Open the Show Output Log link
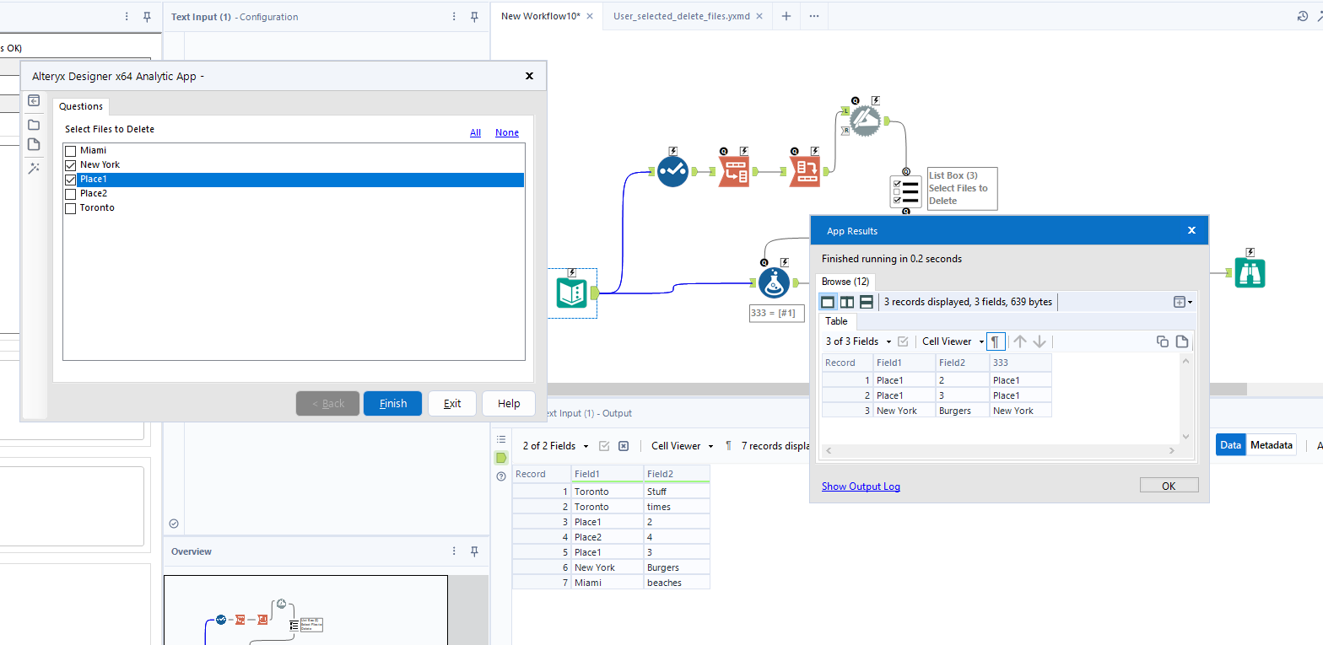Image resolution: width=1323 pixels, height=645 pixels. click(x=861, y=486)
